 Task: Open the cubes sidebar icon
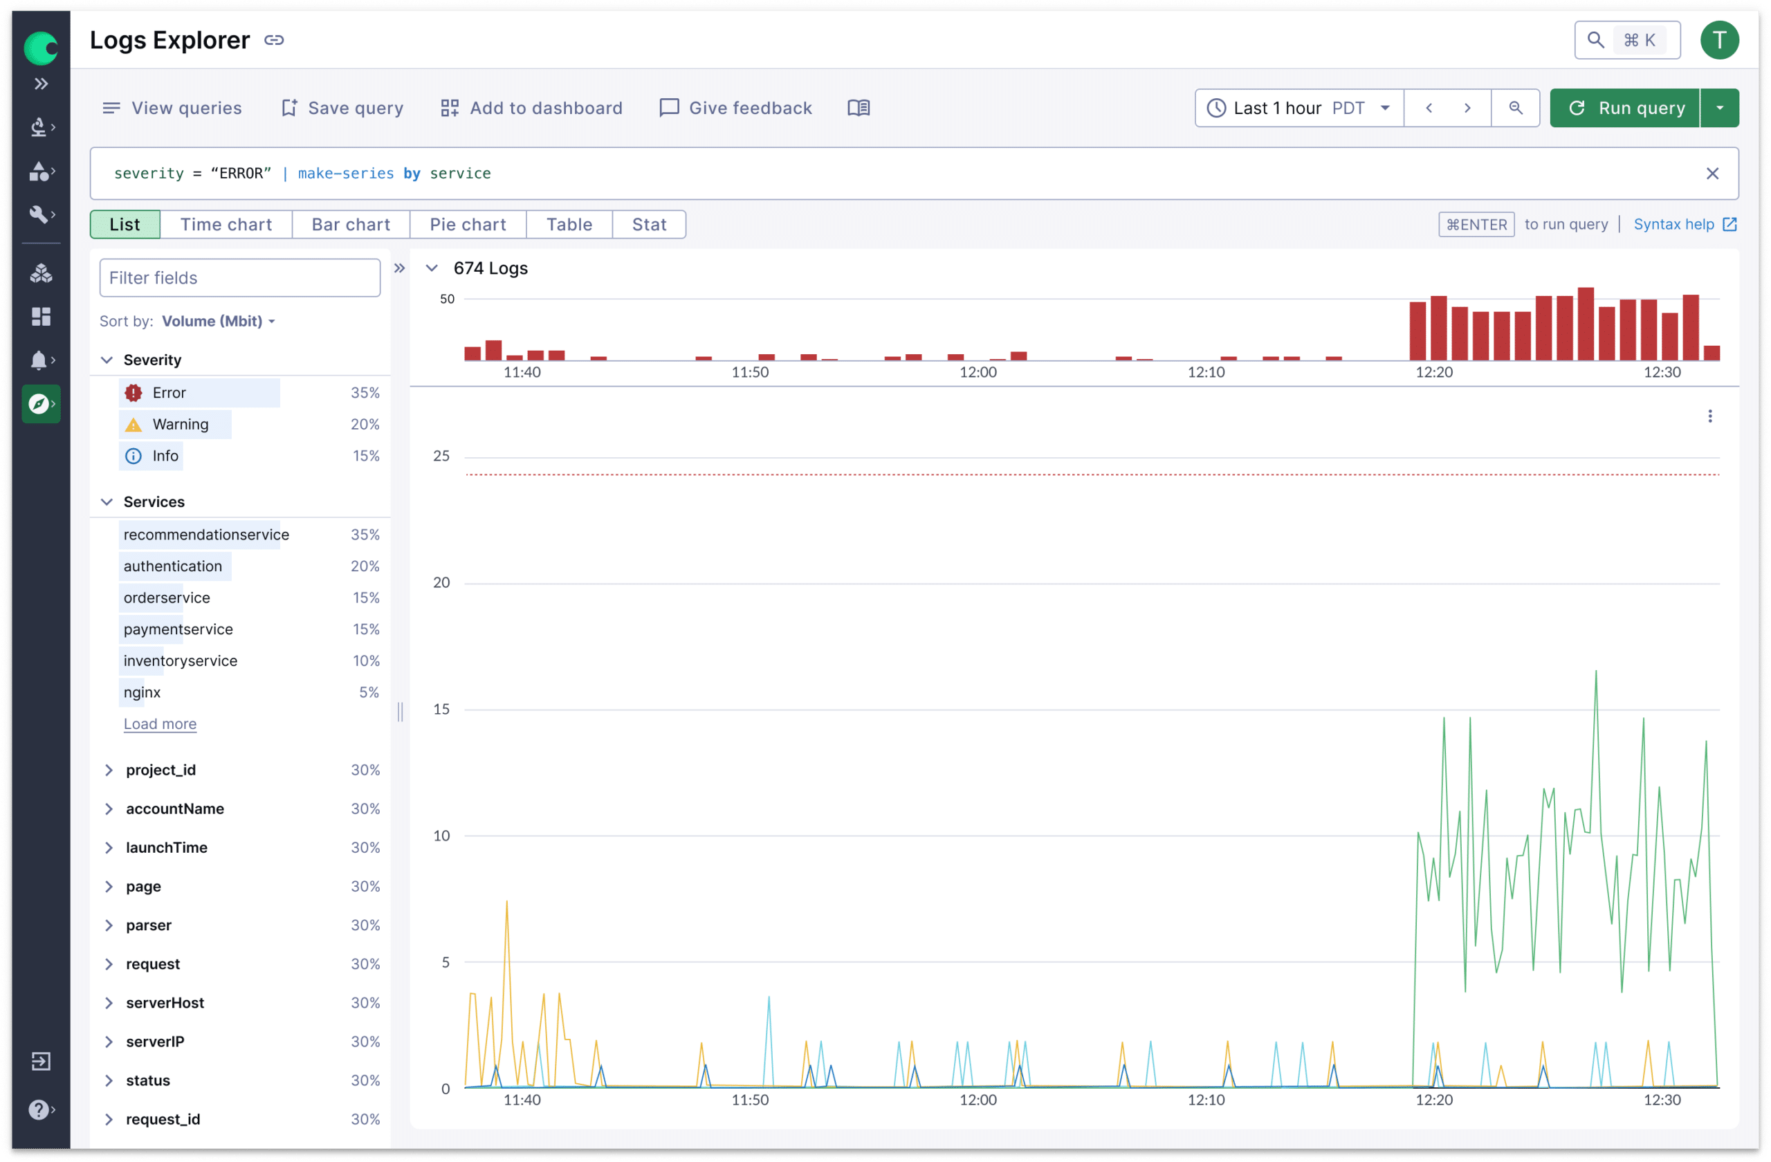pyautogui.click(x=41, y=274)
